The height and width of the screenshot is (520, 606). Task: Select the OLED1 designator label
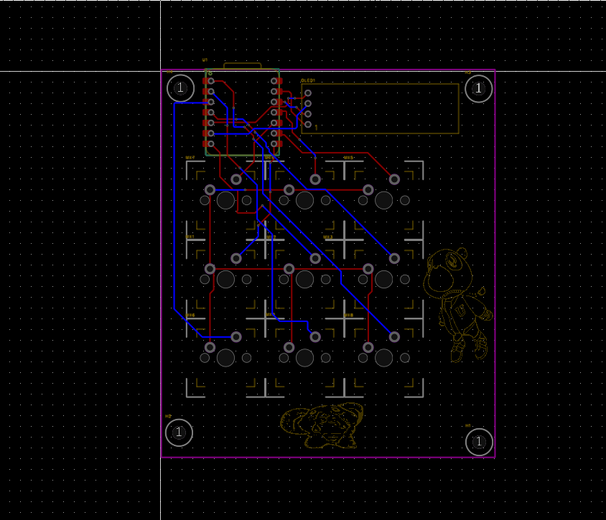pyautogui.click(x=307, y=80)
